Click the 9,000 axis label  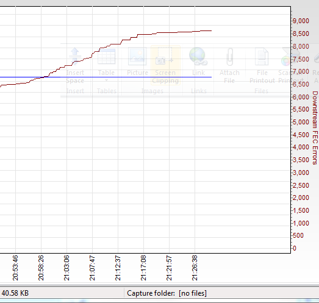click(x=301, y=21)
